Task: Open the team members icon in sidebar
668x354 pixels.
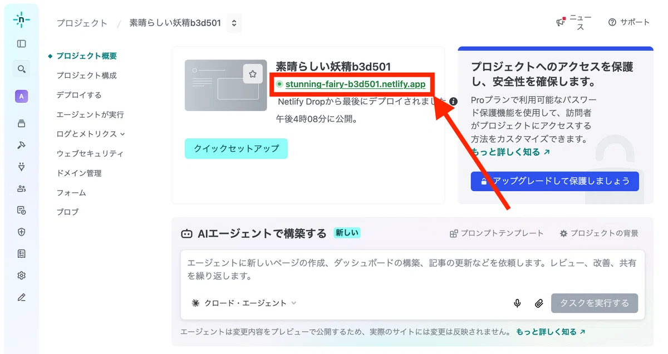Action: click(21, 188)
